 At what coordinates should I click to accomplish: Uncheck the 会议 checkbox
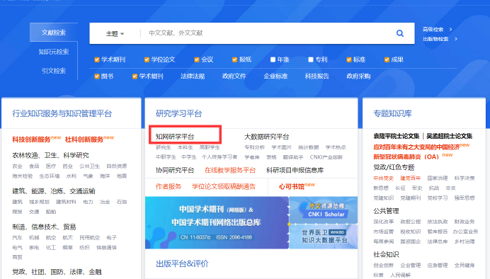click(x=197, y=59)
